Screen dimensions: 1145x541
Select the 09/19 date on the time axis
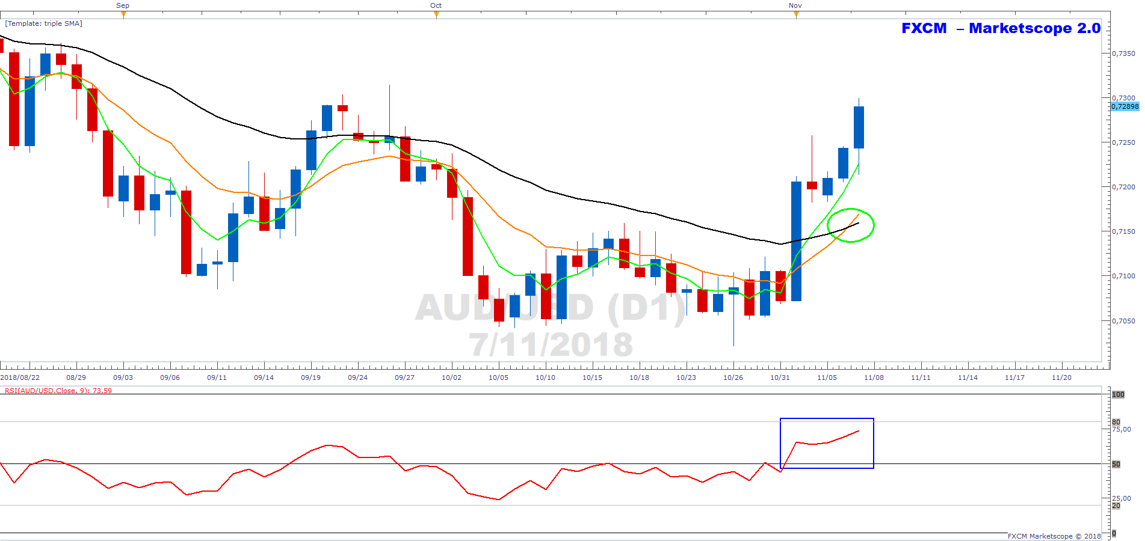click(x=311, y=377)
